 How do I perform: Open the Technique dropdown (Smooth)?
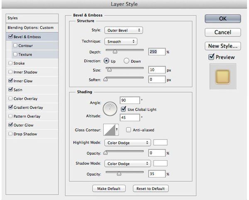point(121,41)
